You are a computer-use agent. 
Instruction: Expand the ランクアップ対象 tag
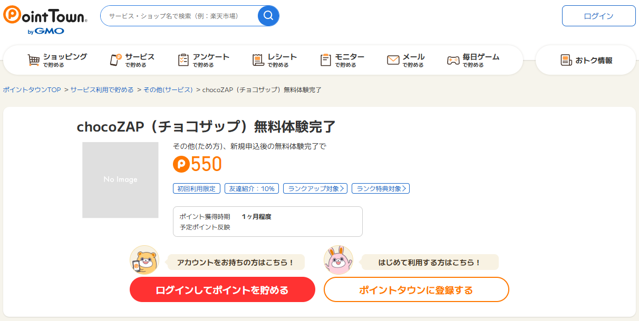(x=315, y=188)
